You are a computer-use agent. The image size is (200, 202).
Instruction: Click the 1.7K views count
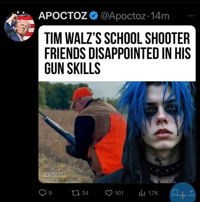[x=153, y=193]
